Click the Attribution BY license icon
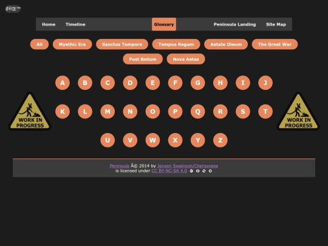This screenshot has height=246, width=328. pyautogui.click(x=197, y=171)
